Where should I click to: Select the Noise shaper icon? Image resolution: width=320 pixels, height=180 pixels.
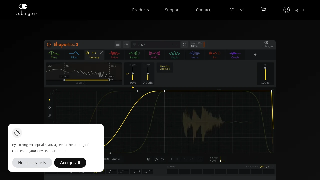pos(195,53)
